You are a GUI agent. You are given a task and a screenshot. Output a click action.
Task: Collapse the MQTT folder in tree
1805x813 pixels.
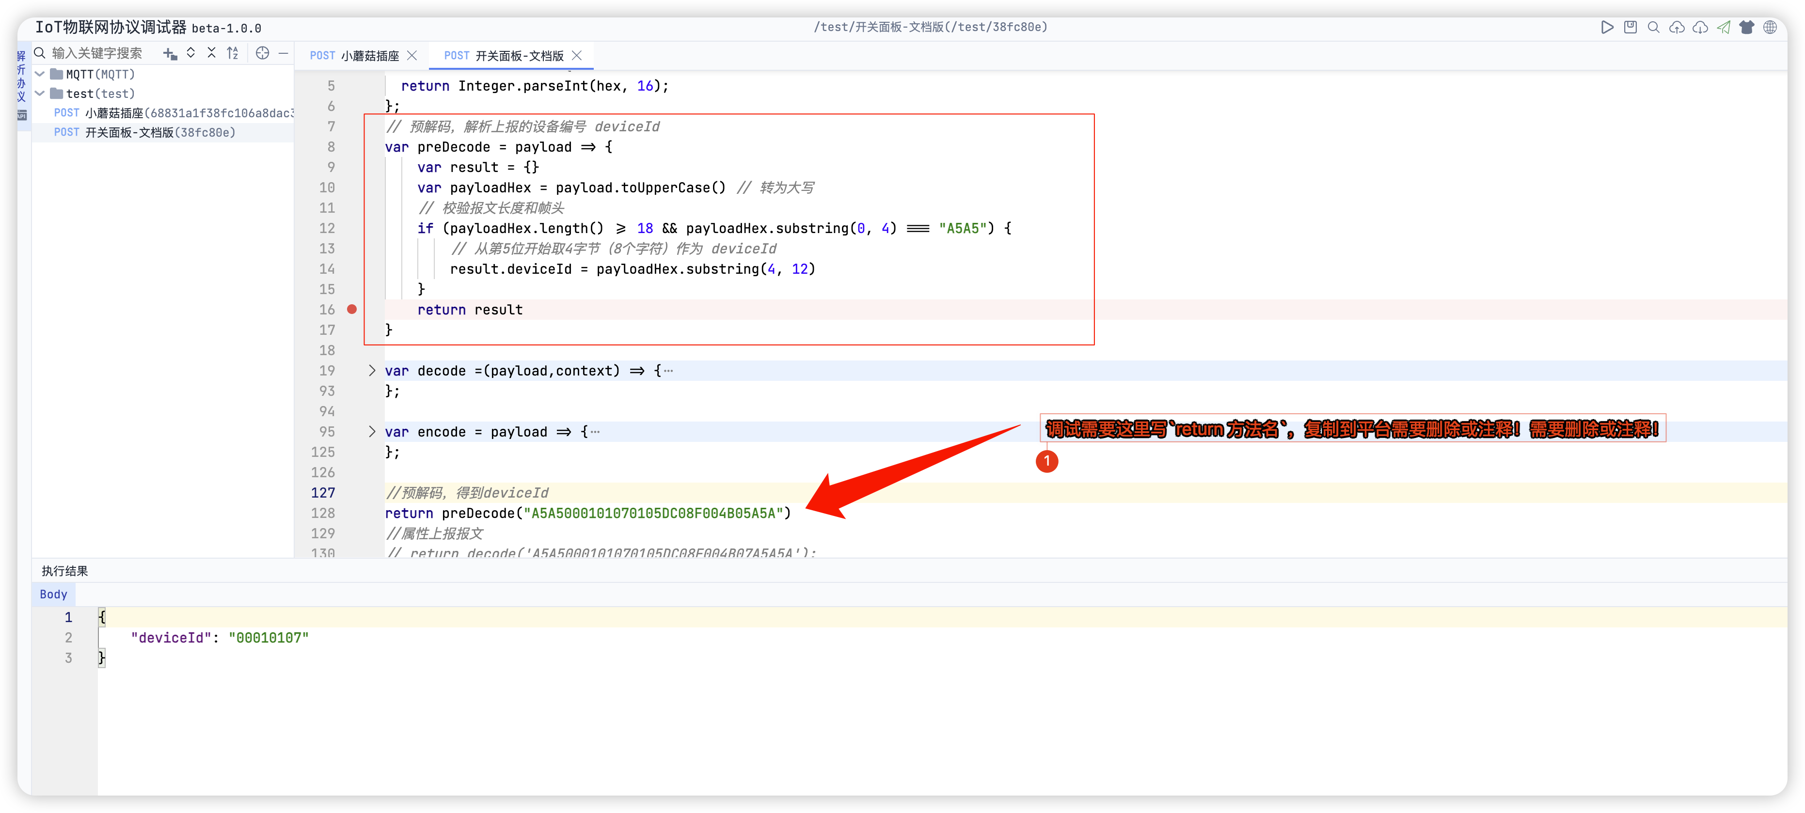(x=40, y=74)
